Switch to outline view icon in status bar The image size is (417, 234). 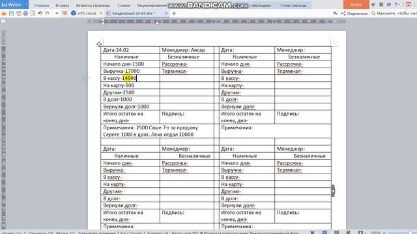click(x=337, y=233)
